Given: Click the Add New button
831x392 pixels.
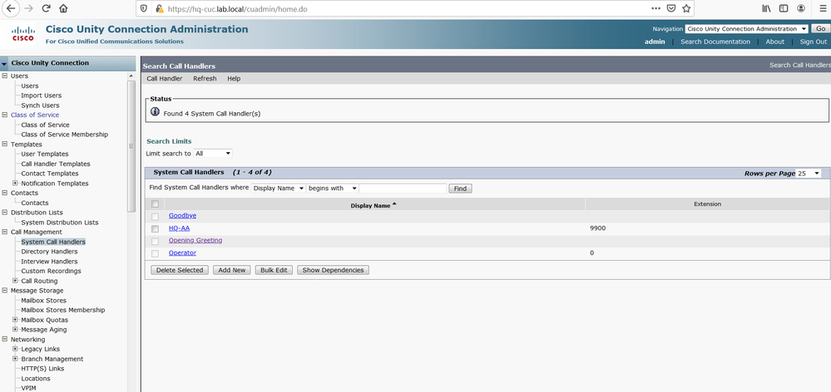Looking at the screenshot, I should (x=231, y=270).
